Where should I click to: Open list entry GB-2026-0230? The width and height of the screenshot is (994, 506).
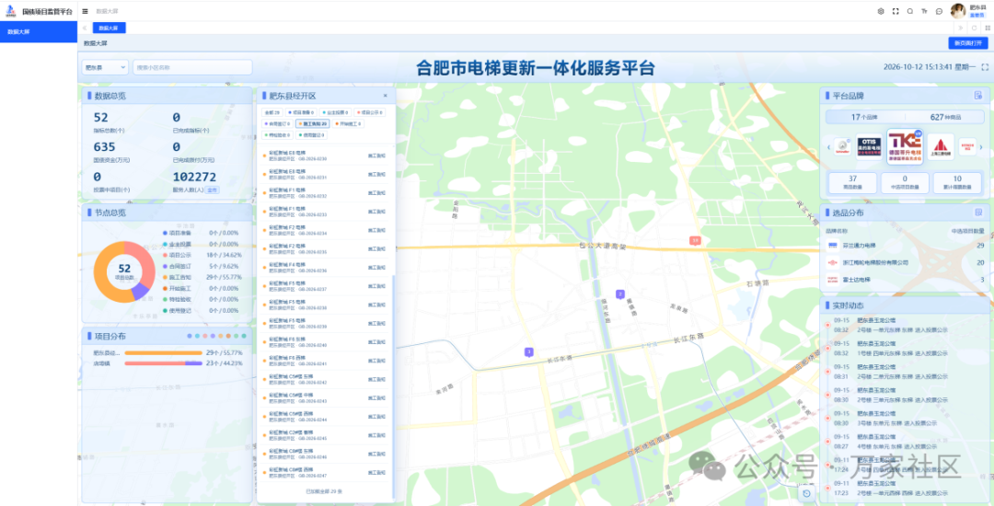(x=324, y=155)
